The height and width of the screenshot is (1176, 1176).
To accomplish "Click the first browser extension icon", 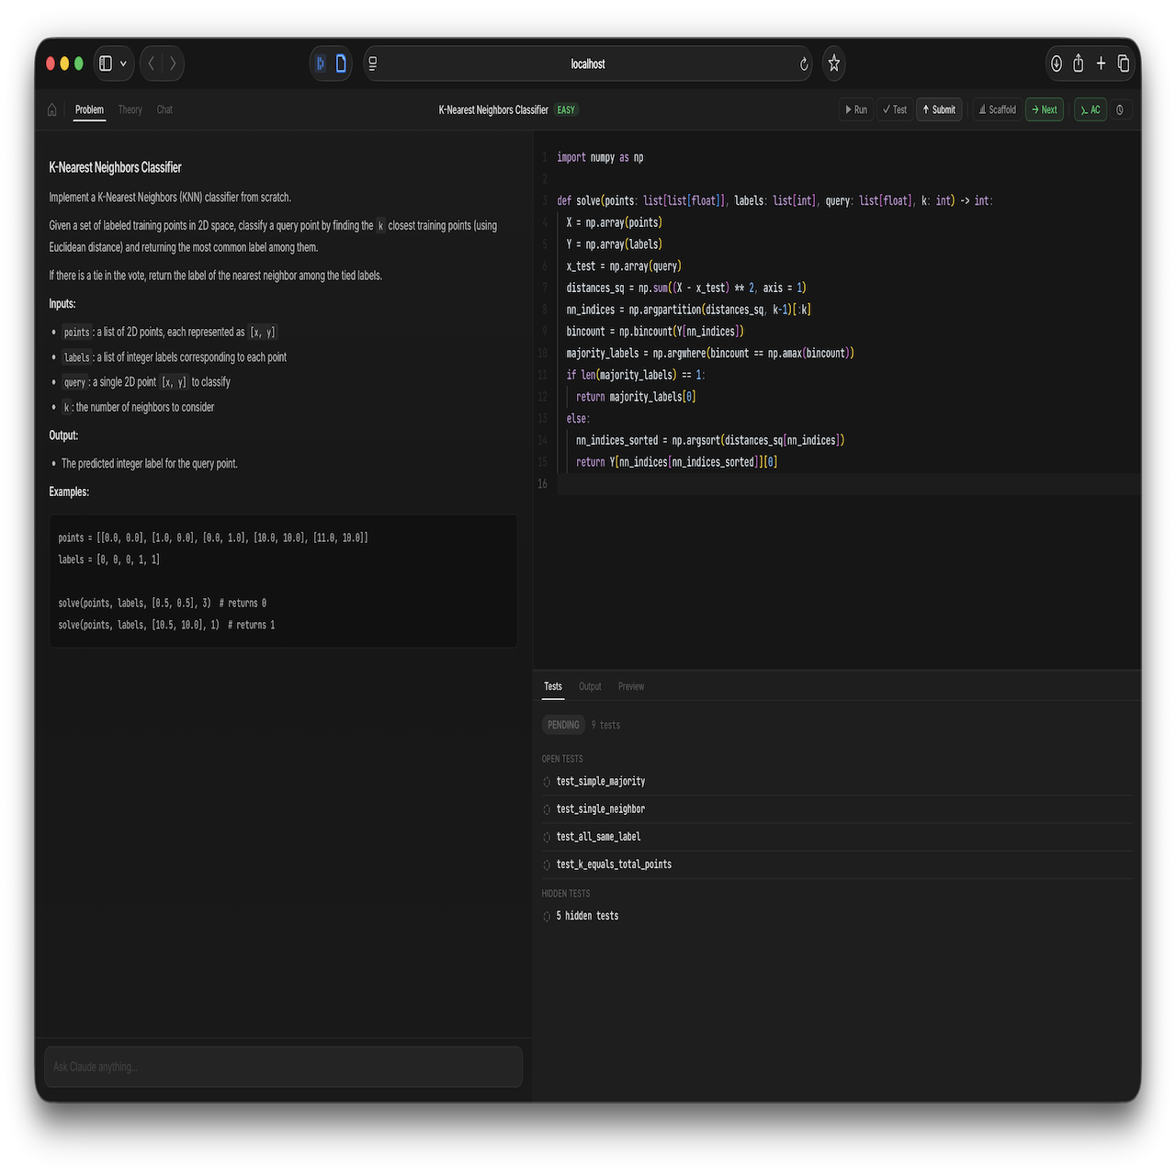I will click(321, 63).
